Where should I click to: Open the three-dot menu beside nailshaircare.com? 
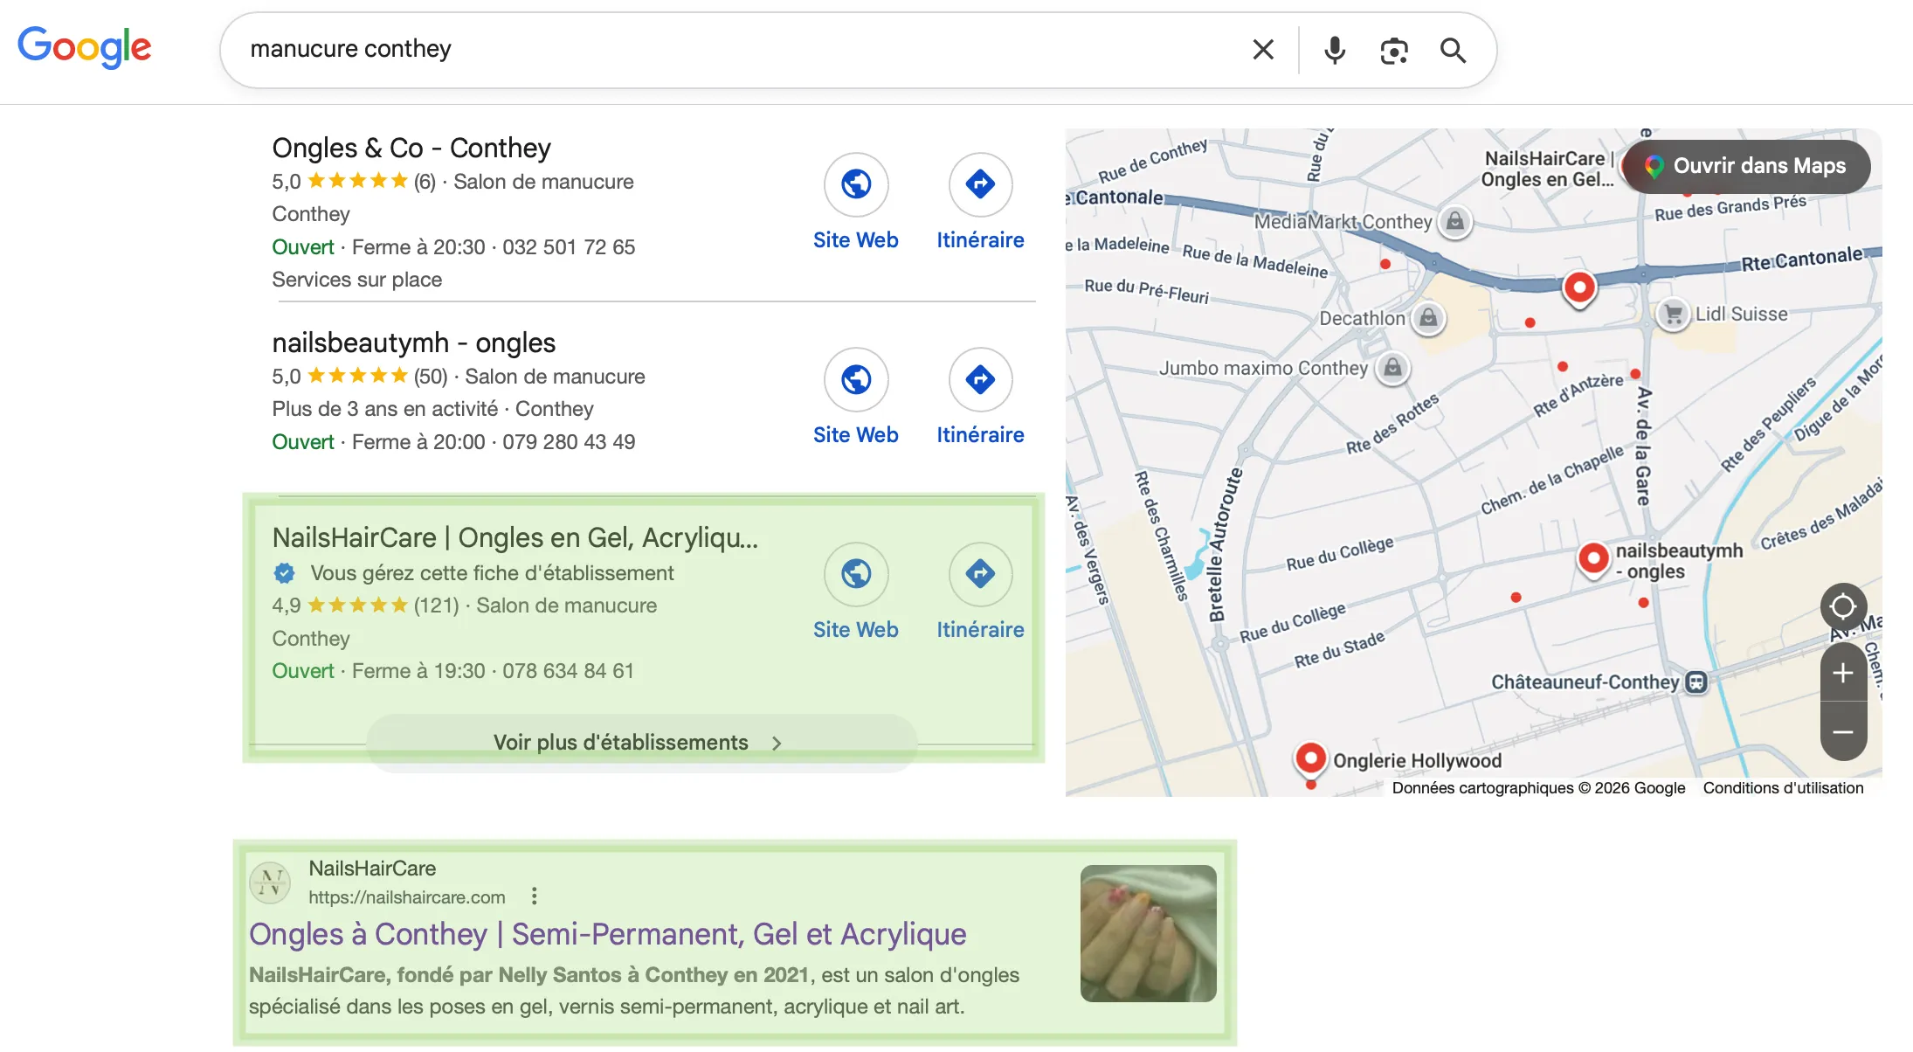tap(534, 896)
